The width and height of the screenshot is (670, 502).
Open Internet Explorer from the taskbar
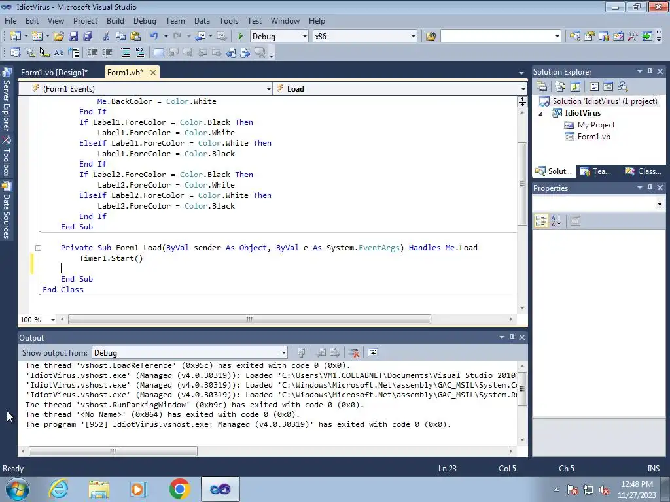(x=58, y=489)
